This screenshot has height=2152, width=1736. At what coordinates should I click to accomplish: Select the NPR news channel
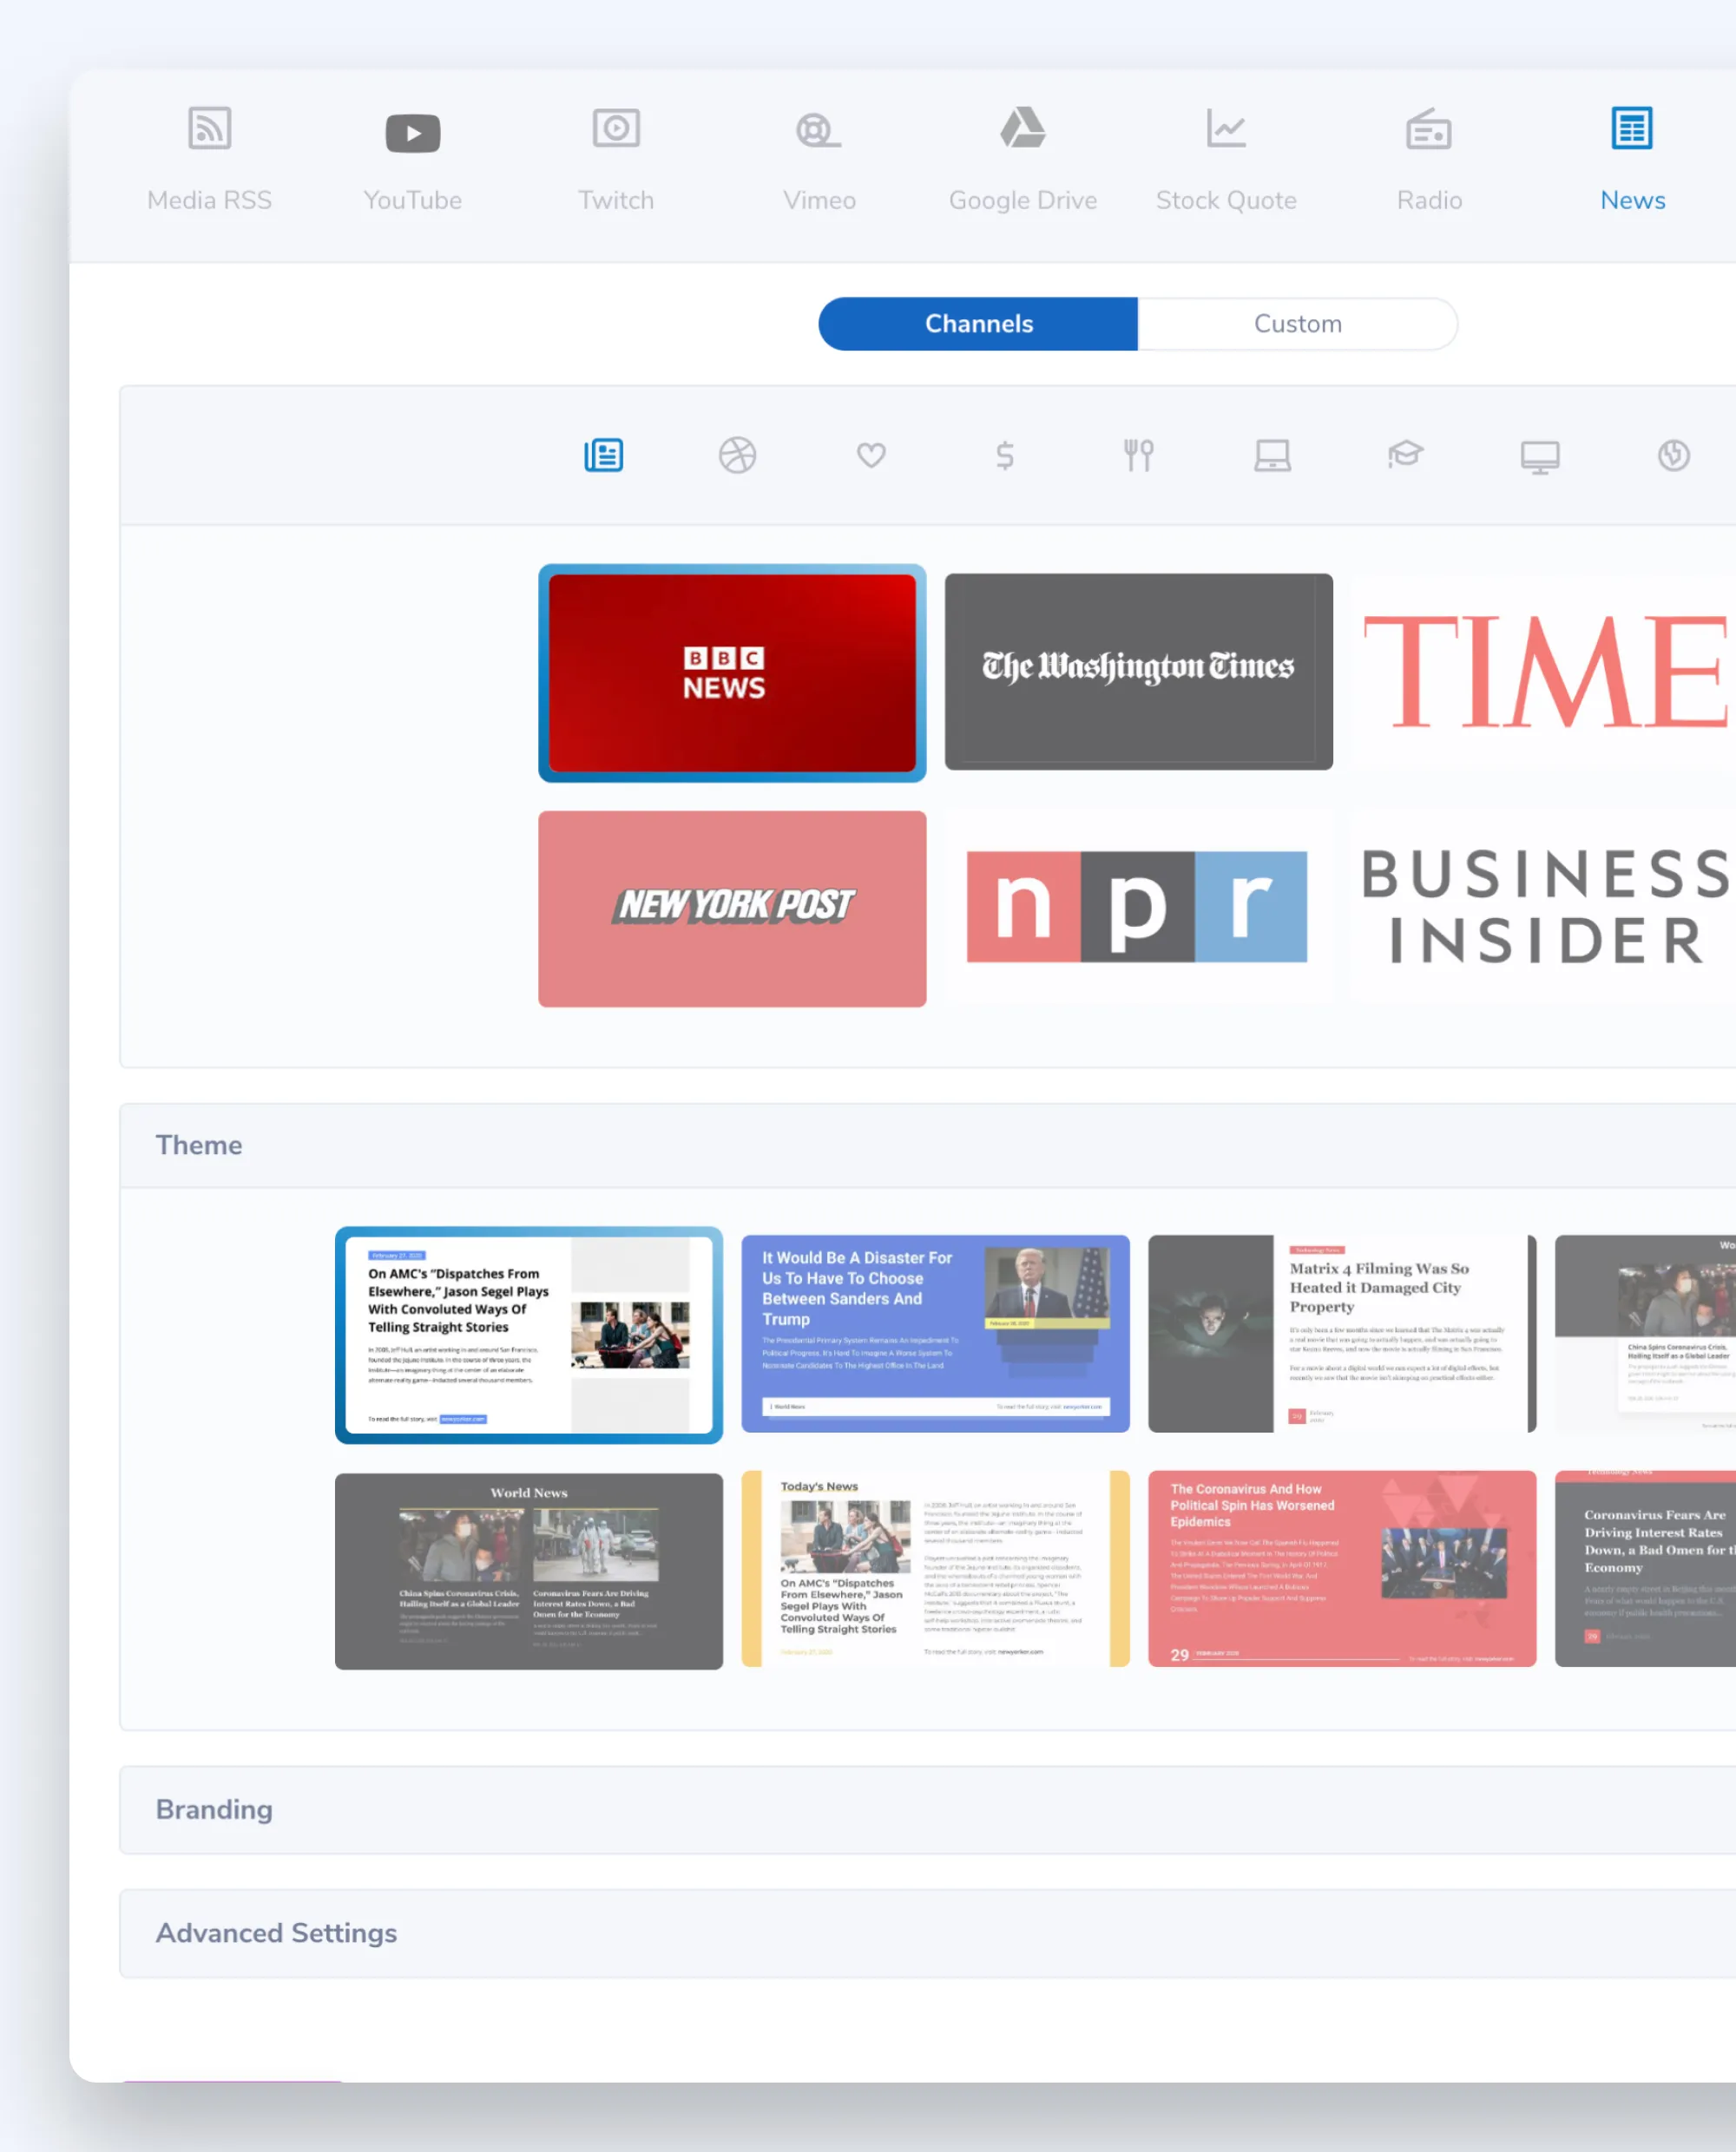coord(1136,908)
